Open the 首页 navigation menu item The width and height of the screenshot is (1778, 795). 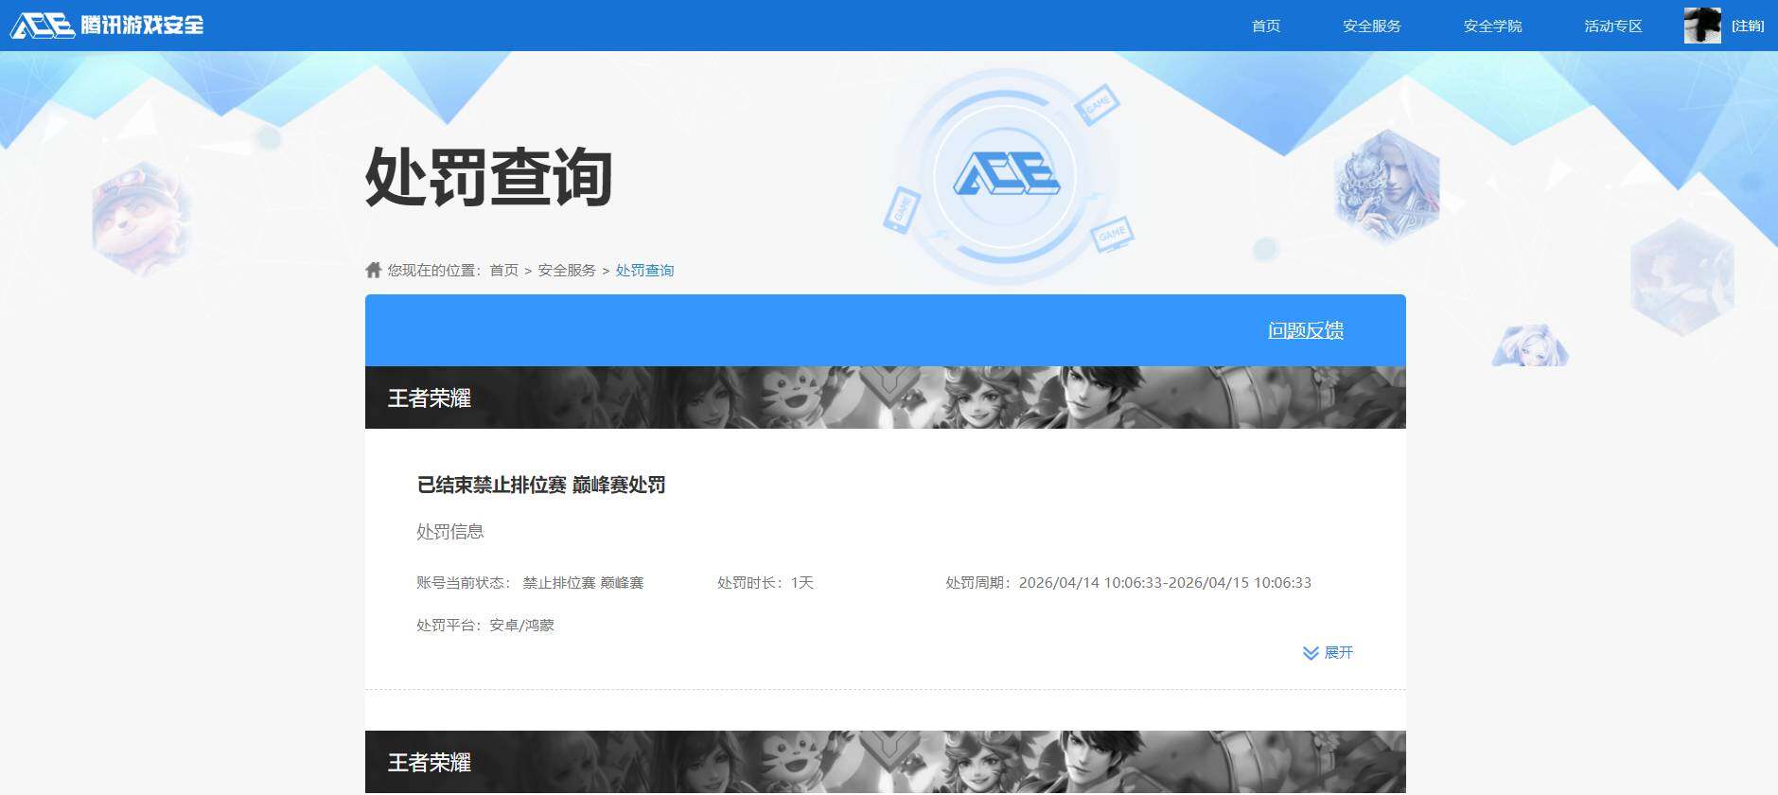1265,26
